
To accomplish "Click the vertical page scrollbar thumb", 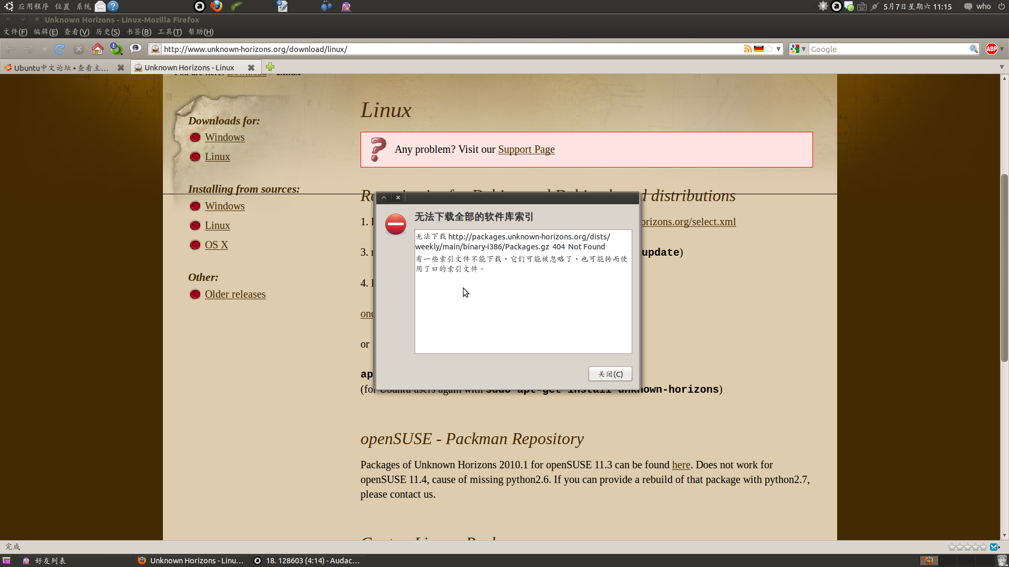I will (1004, 268).
